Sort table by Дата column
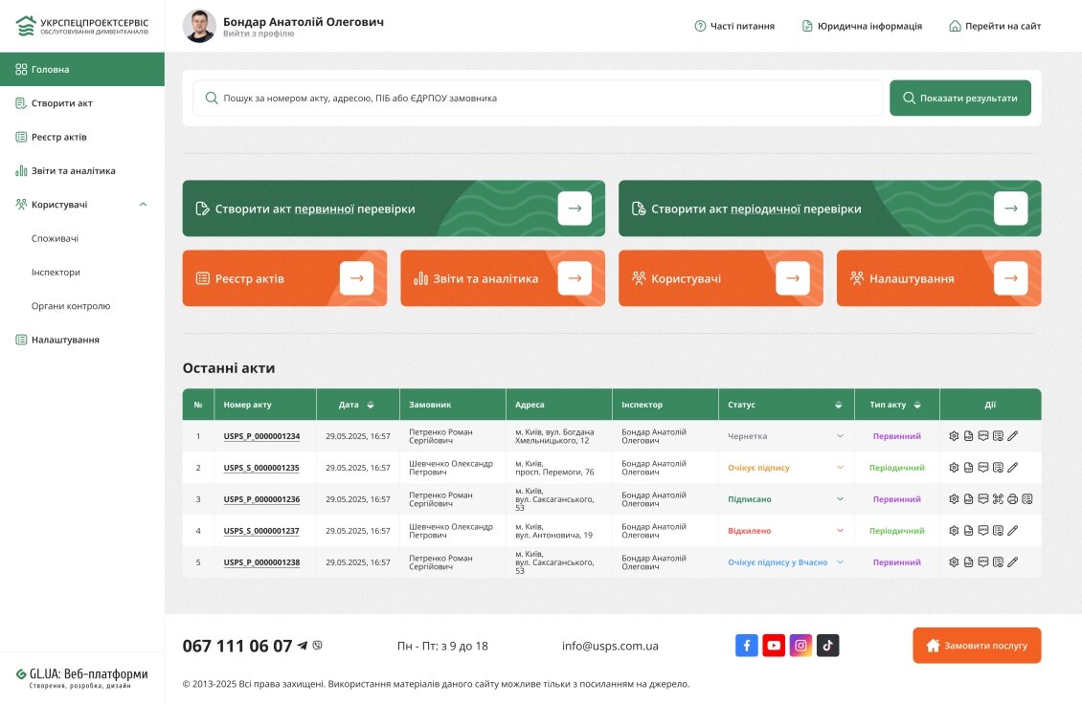Viewport: 1082px width, 704px height. coord(371,405)
